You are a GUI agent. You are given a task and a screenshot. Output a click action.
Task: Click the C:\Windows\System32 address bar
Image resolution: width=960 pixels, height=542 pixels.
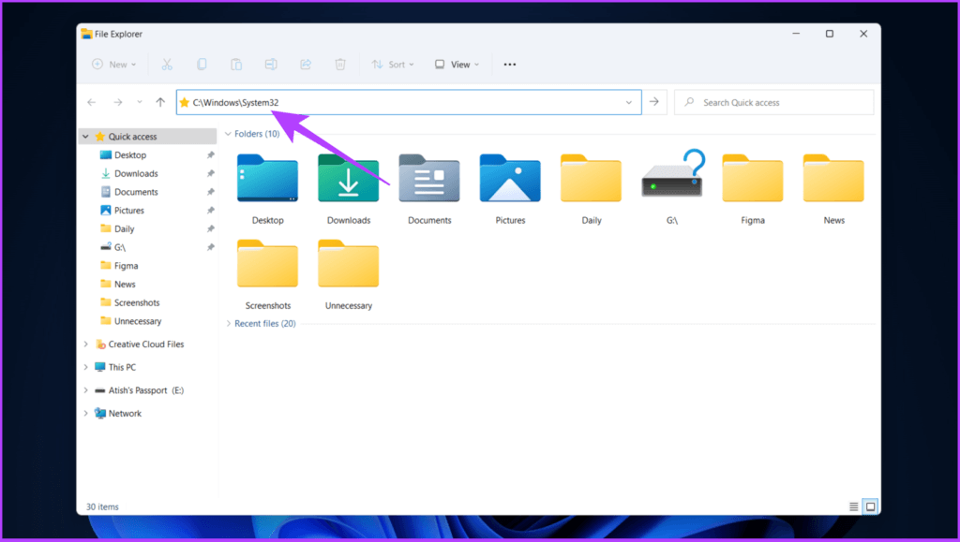pos(409,103)
